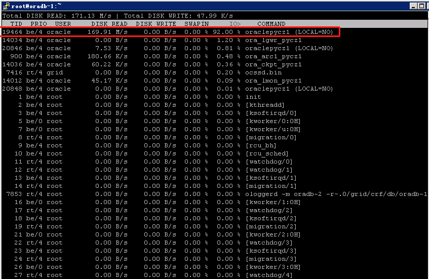Click the DISK WRITE column header
The height and width of the screenshot is (279, 429).
(x=156, y=24)
